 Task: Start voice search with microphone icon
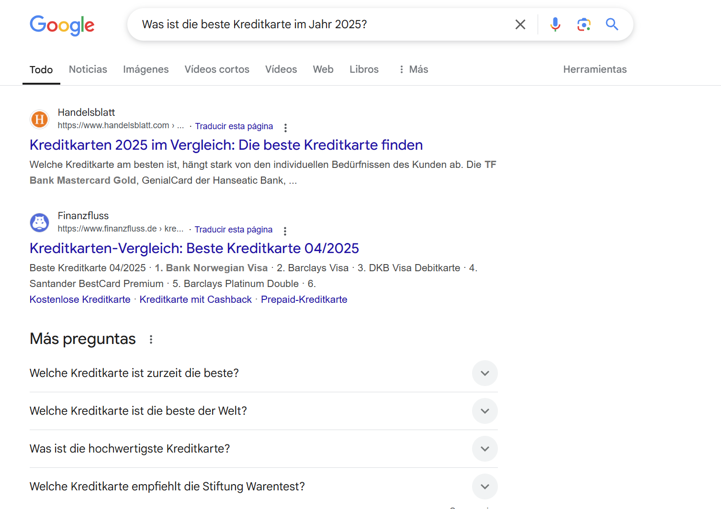(555, 24)
